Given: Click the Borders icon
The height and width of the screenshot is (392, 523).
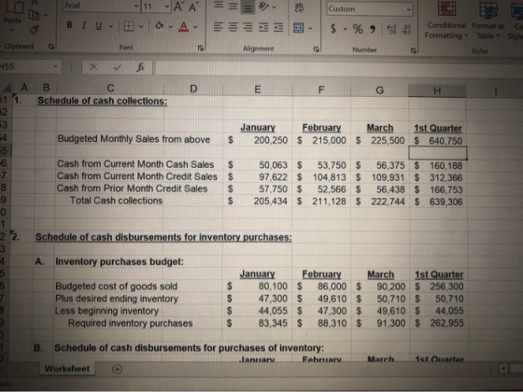Looking at the screenshot, I should 129,26.
